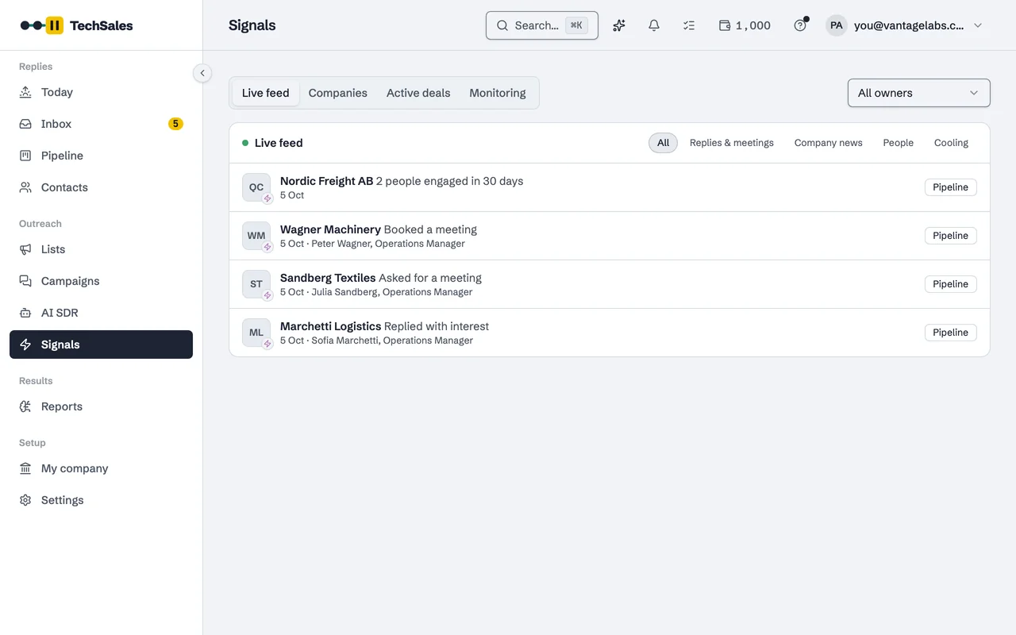Image resolution: width=1016 pixels, height=635 pixels.
Task: Click the WM avatar for Wagner Machinery
Action: click(x=256, y=236)
